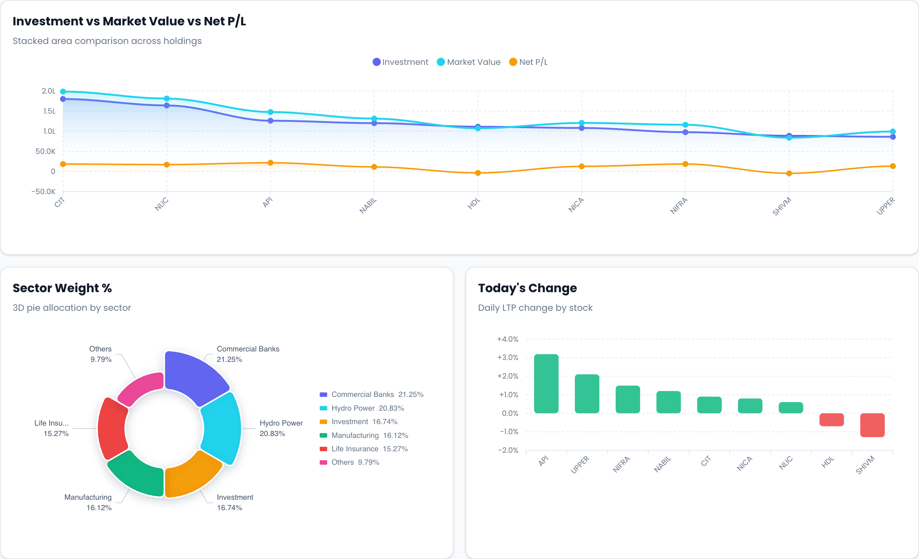Click Manufacturing 16.12% legend entry
This screenshot has width=919, height=559.
tap(364, 435)
